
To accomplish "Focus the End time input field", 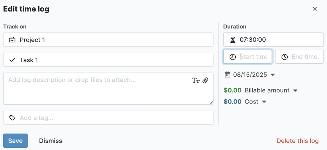I will (x=305, y=57).
